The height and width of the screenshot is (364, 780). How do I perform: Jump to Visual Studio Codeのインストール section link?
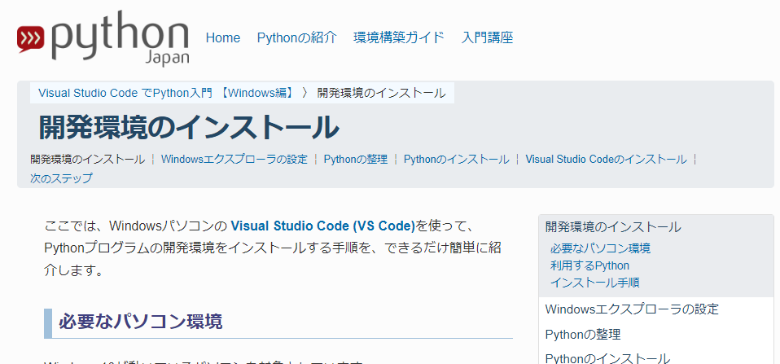click(x=606, y=160)
